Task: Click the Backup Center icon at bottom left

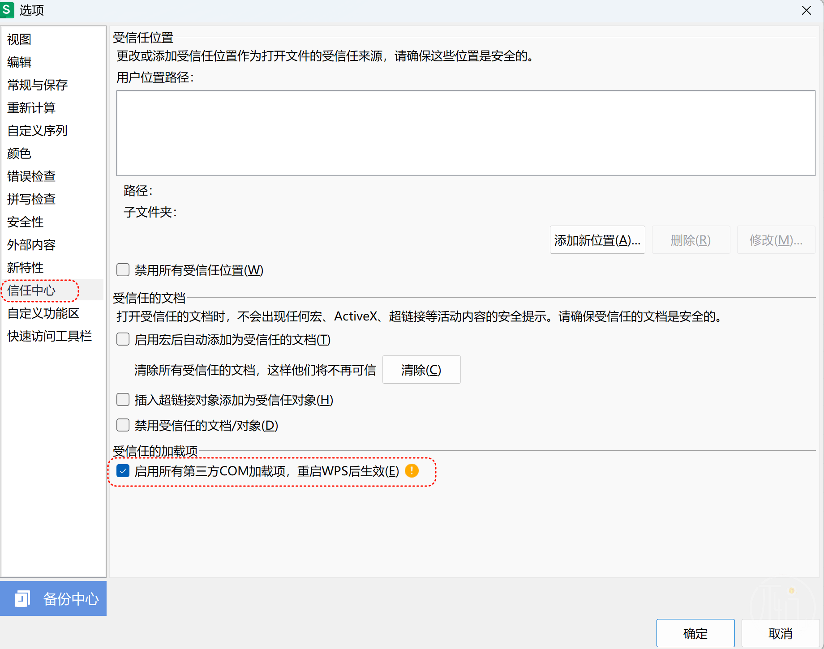Action: click(22, 598)
